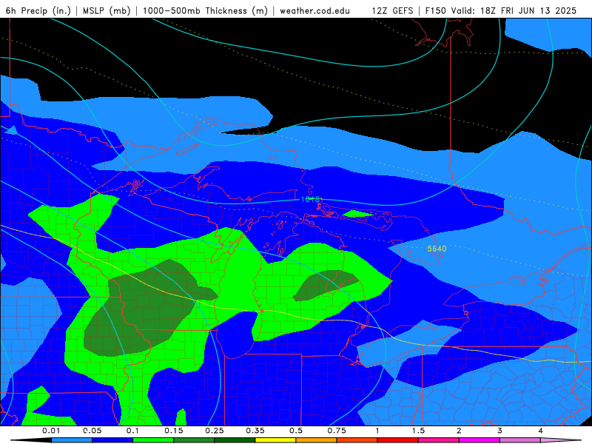Image resolution: width=592 pixels, height=444 pixels.
Task: Click the 1018 isobar label on map
Action: 310,199
